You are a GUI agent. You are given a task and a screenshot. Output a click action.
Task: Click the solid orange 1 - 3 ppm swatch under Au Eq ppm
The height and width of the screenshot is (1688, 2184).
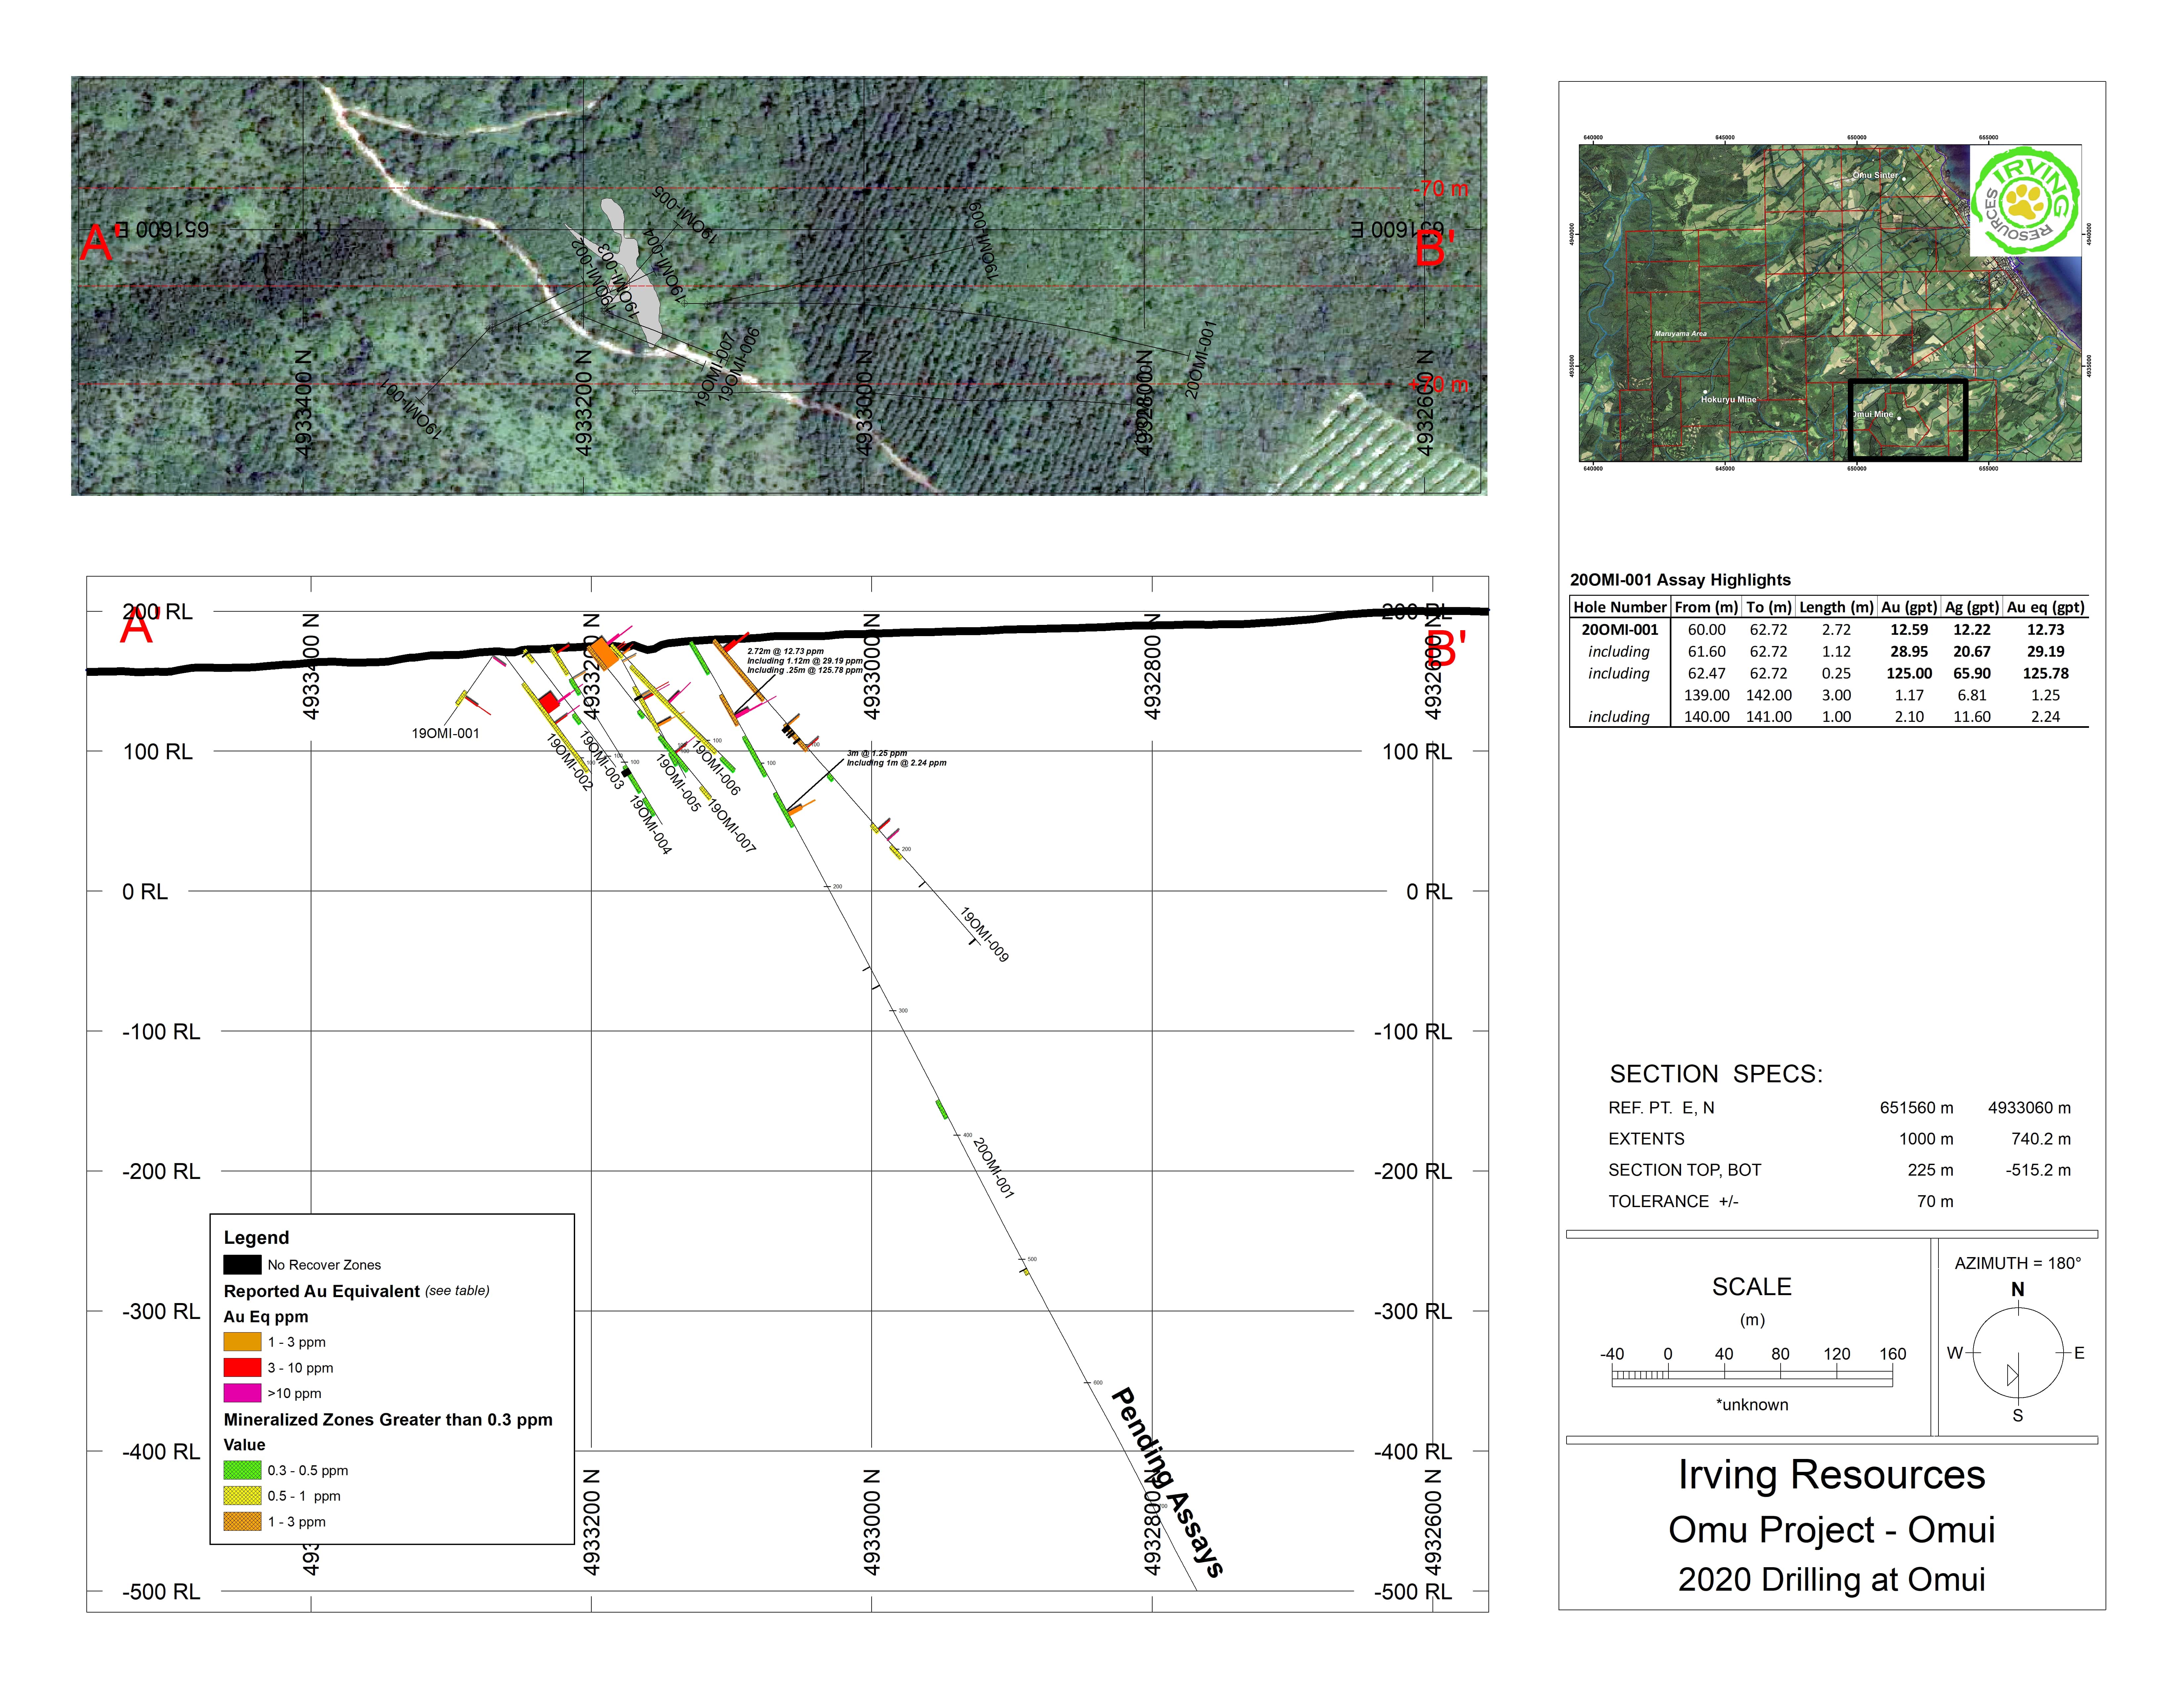coord(242,1342)
